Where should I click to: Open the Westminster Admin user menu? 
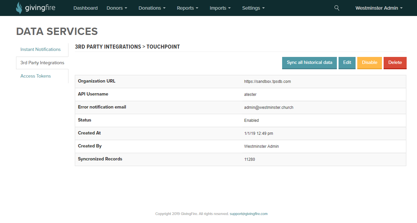379,8
